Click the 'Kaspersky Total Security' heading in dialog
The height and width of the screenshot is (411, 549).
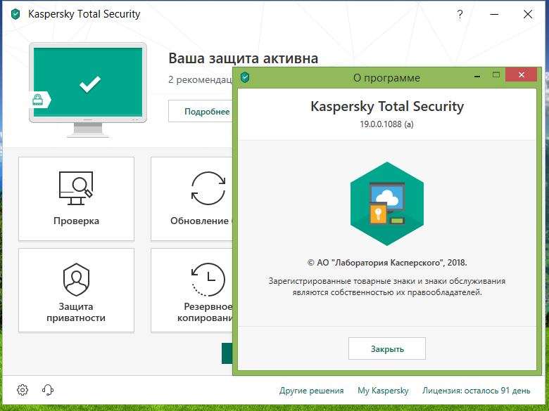point(387,106)
